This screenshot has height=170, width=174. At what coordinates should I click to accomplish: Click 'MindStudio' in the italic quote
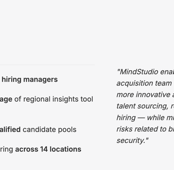click(x=139, y=72)
